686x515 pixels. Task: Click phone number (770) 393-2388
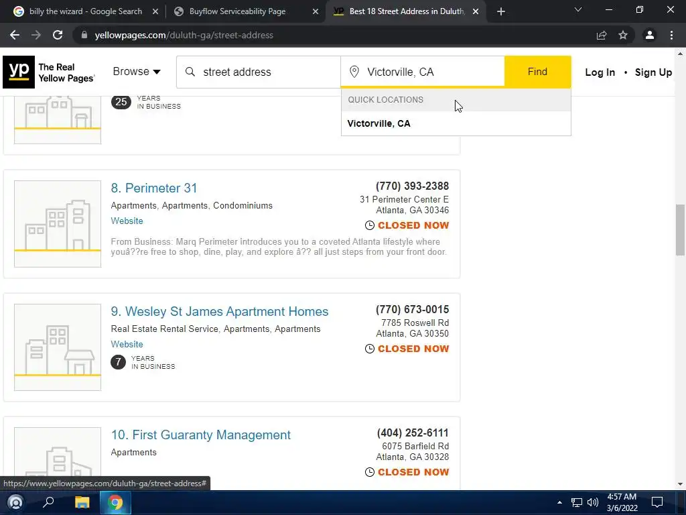coord(412,186)
